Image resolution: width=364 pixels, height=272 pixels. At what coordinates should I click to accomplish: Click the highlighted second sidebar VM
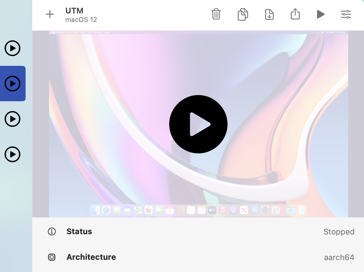12,84
